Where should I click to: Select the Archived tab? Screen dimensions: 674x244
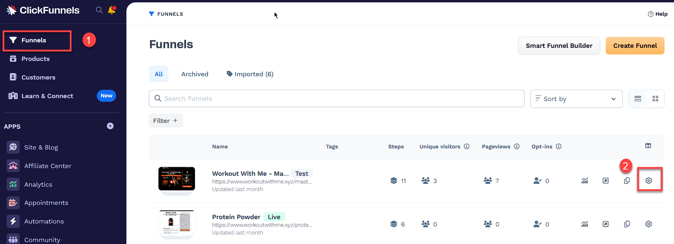coord(195,74)
